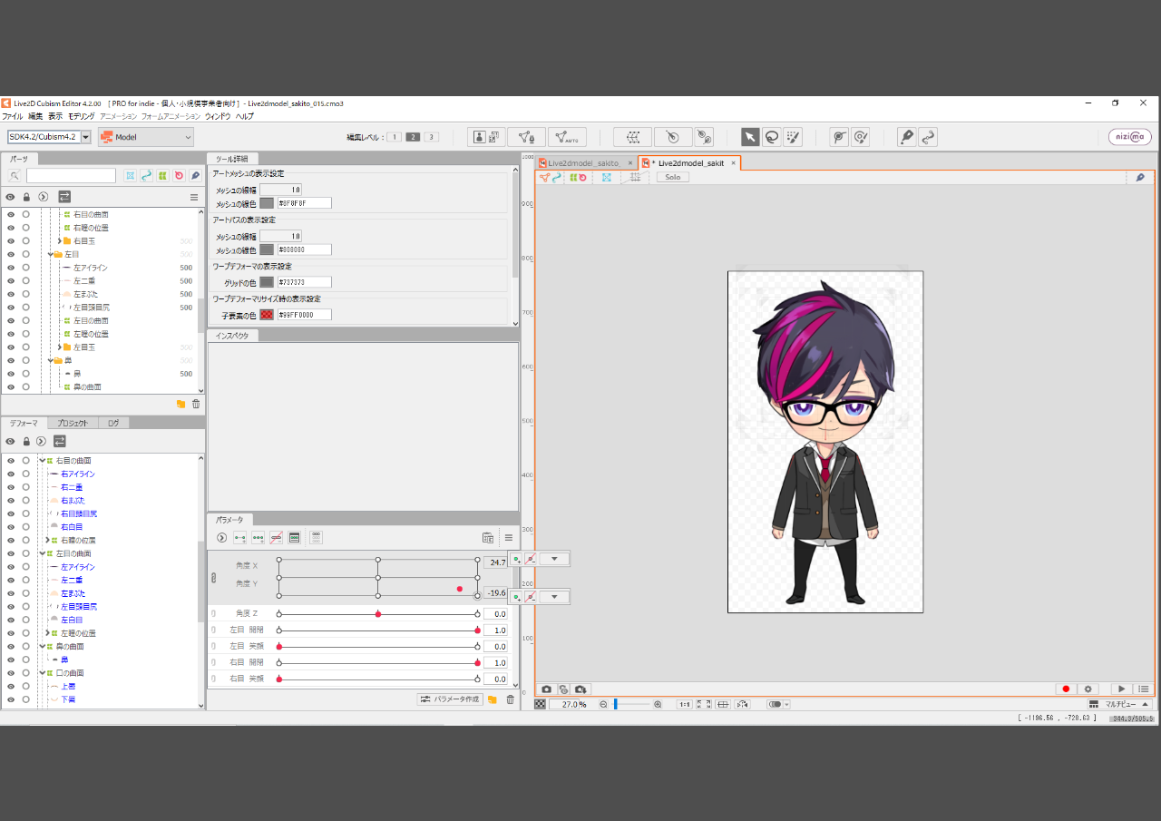Viewport: 1161px width, 821px height.
Task: Create rotation deformer toolbar icon
Action: [673, 137]
